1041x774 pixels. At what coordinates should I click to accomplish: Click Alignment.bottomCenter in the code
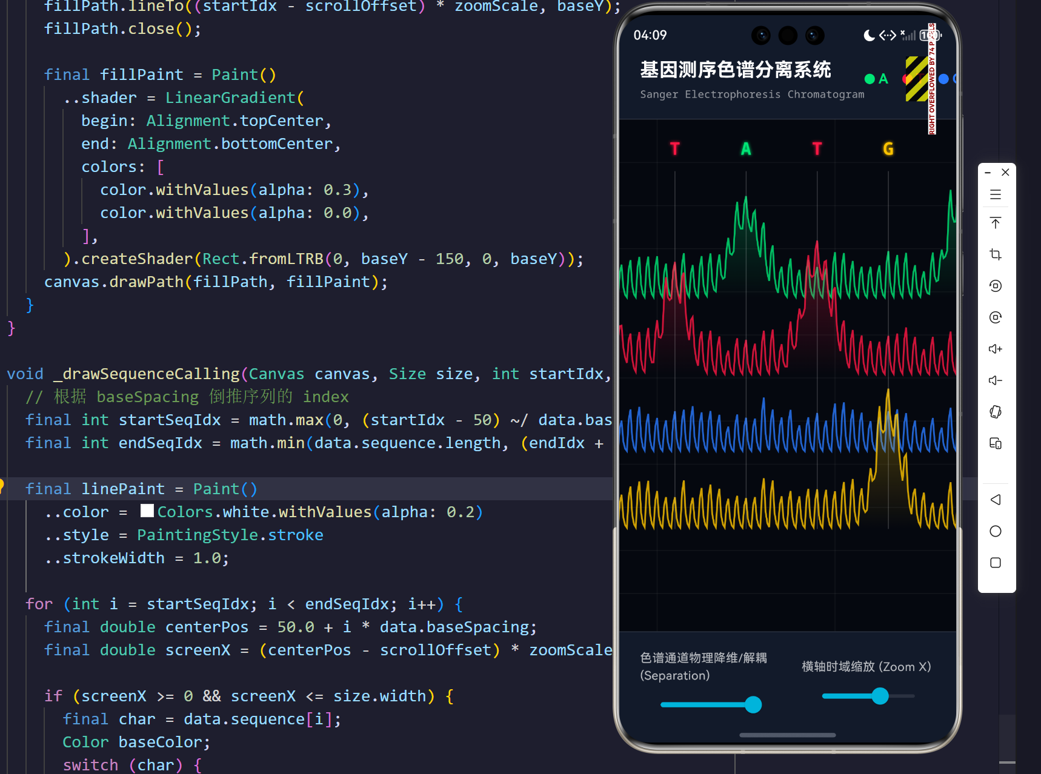[x=230, y=144]
